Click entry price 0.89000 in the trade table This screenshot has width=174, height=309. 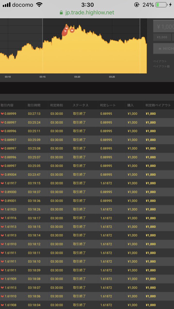click(10, 192)
